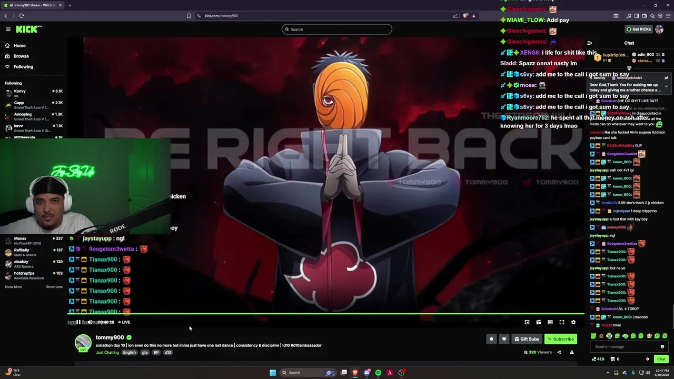Image resolution: width=674 pixels, height=379 pixels.
Task: Open cloakzy recommended channel
Action: tap(34, 264)
